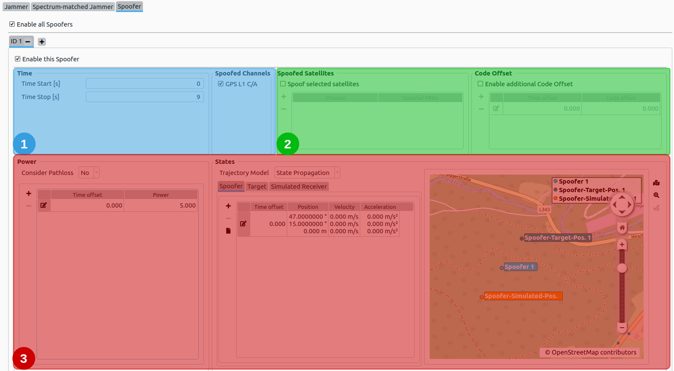674x371 pixels.
Task: Click the map marker icon right of the map
Action: click(x=656, y=183)
